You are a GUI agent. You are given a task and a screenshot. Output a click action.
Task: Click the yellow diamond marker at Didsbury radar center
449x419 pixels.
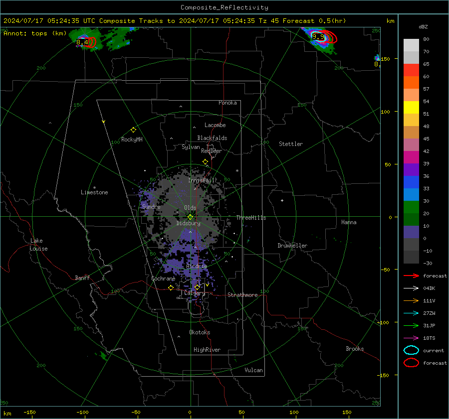(x=190, y=217)
